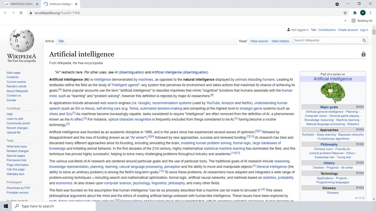376x211 pixels.
Task: Open What links here tool
Action: pyautogui.click(x=17, y=146)
